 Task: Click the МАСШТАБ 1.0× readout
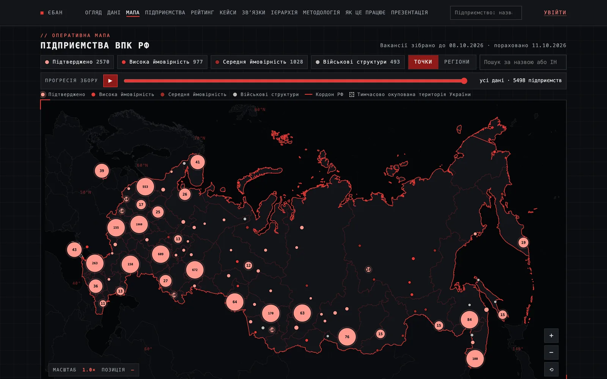pyautogui.click(x=74, y=370)
